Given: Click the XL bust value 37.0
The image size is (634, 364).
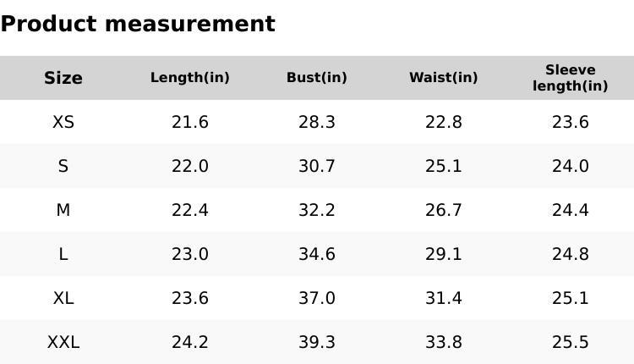Looking at the screenshot, I should click(x=317, y=298).
